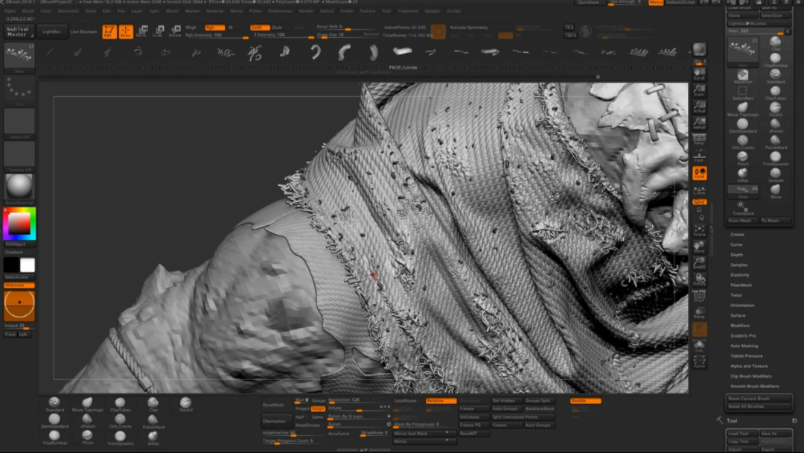Adjust the Z Intensity slider

pos(283,35)
